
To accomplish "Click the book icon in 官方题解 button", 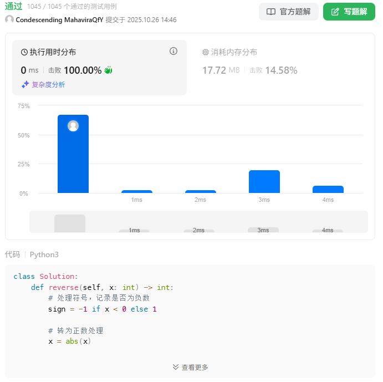I will pyautogui.click(x=271, y=12).
